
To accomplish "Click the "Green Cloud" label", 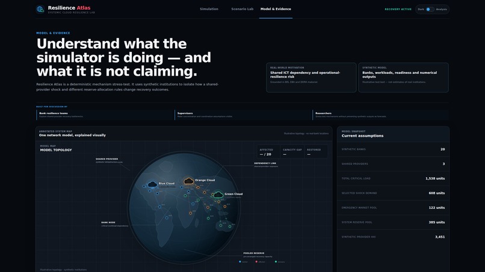I will 233,194.
